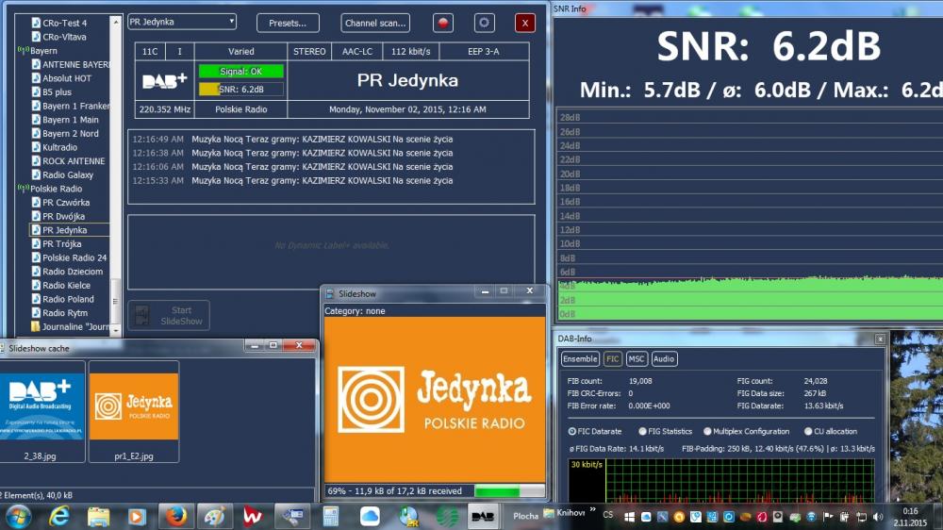Click the volume speaker icon in the system tray
Viewport: 943px width, 530px height.
[878, 517]
